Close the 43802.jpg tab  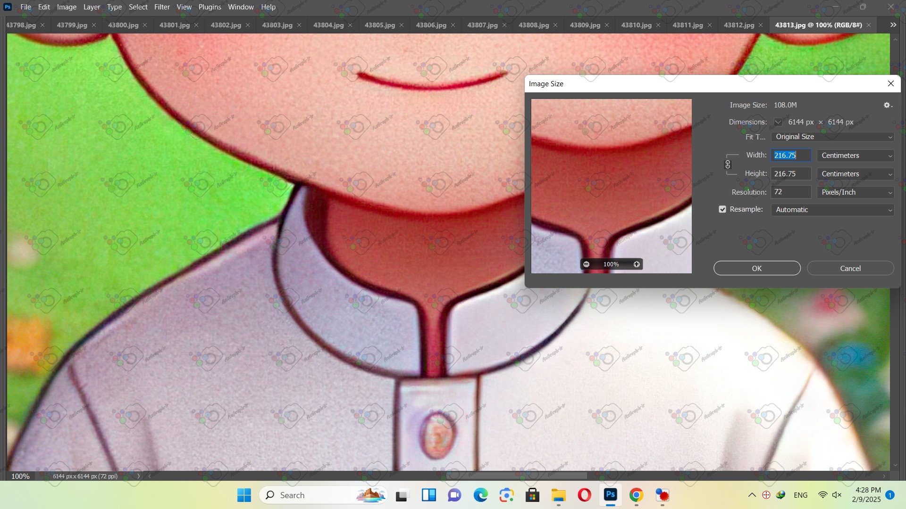pos(248,25)
